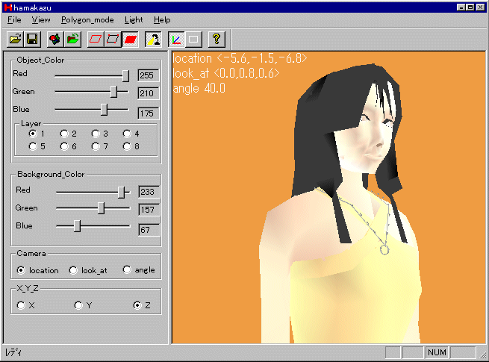This screenshot has height=362, width=489.
Task: Choose Camera angle radio button
Action: tap(127, 269)
